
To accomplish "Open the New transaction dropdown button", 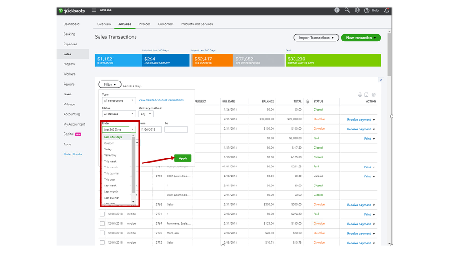I will coord(361,37).
